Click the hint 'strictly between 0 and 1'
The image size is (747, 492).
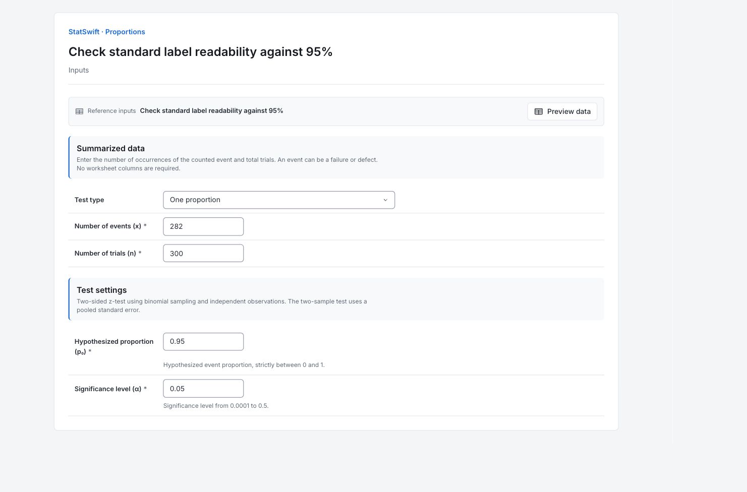point(244,365)
